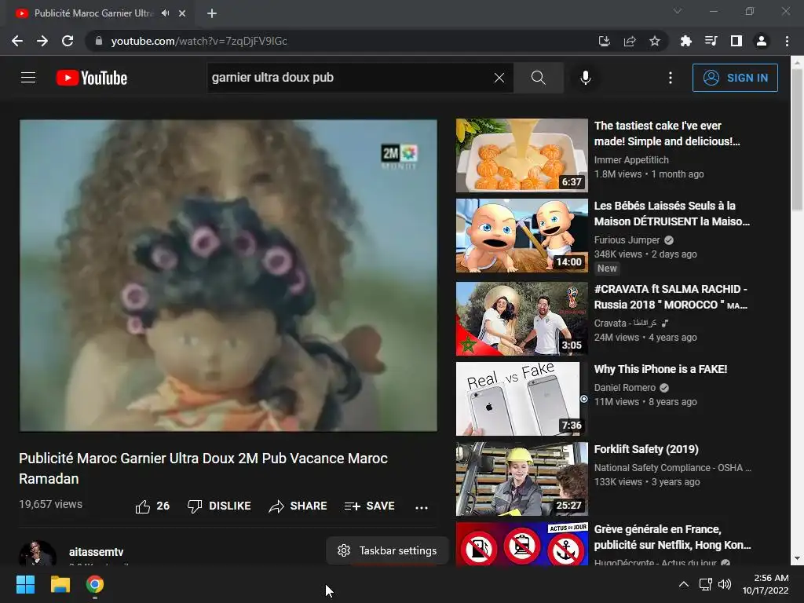Open aitassemtv channel avatar

tap(38, 554)
